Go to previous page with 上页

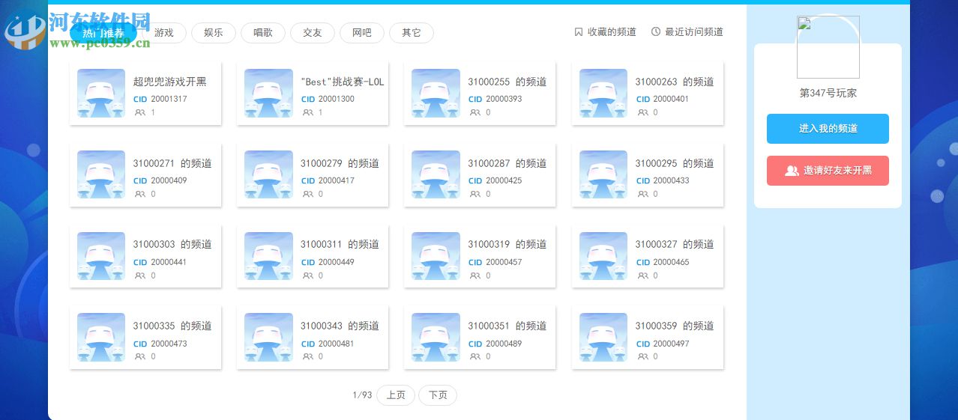point(396,395)
